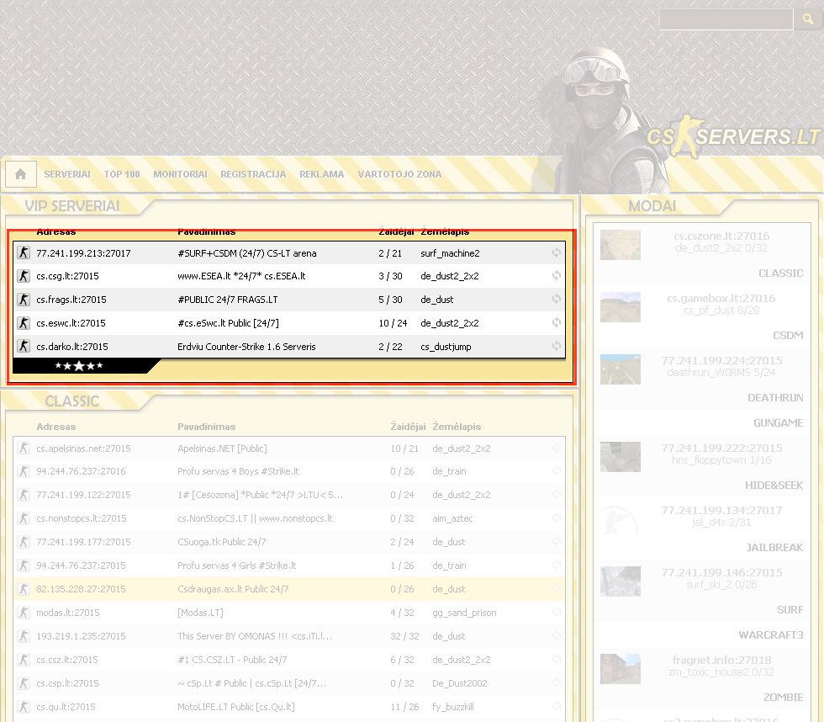The image size is (824, 722).
Task: Open the TOP 100 menu item
Action: click(x=122, y=174)
